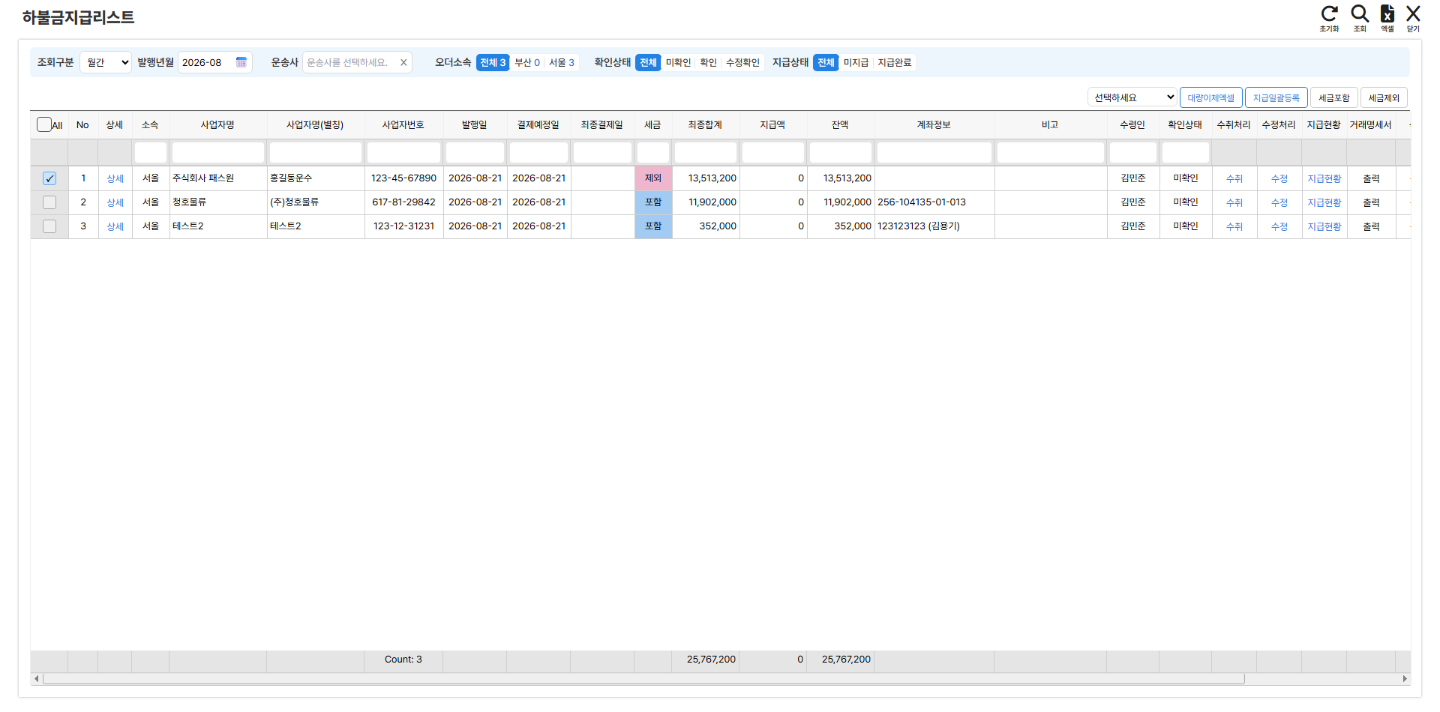Image resolution: width=1440 pixels, height=712 pixels.
Task: Select 지급상태 지급완료 filter
Action: (895, 62)
